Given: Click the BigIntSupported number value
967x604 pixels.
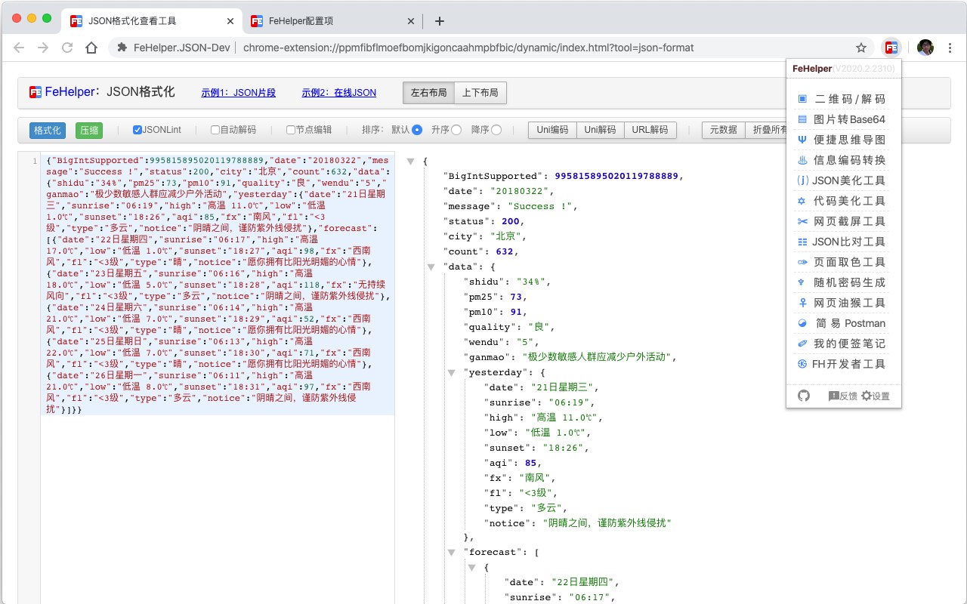Looking at the screenshot, I should tap(618, 176).
